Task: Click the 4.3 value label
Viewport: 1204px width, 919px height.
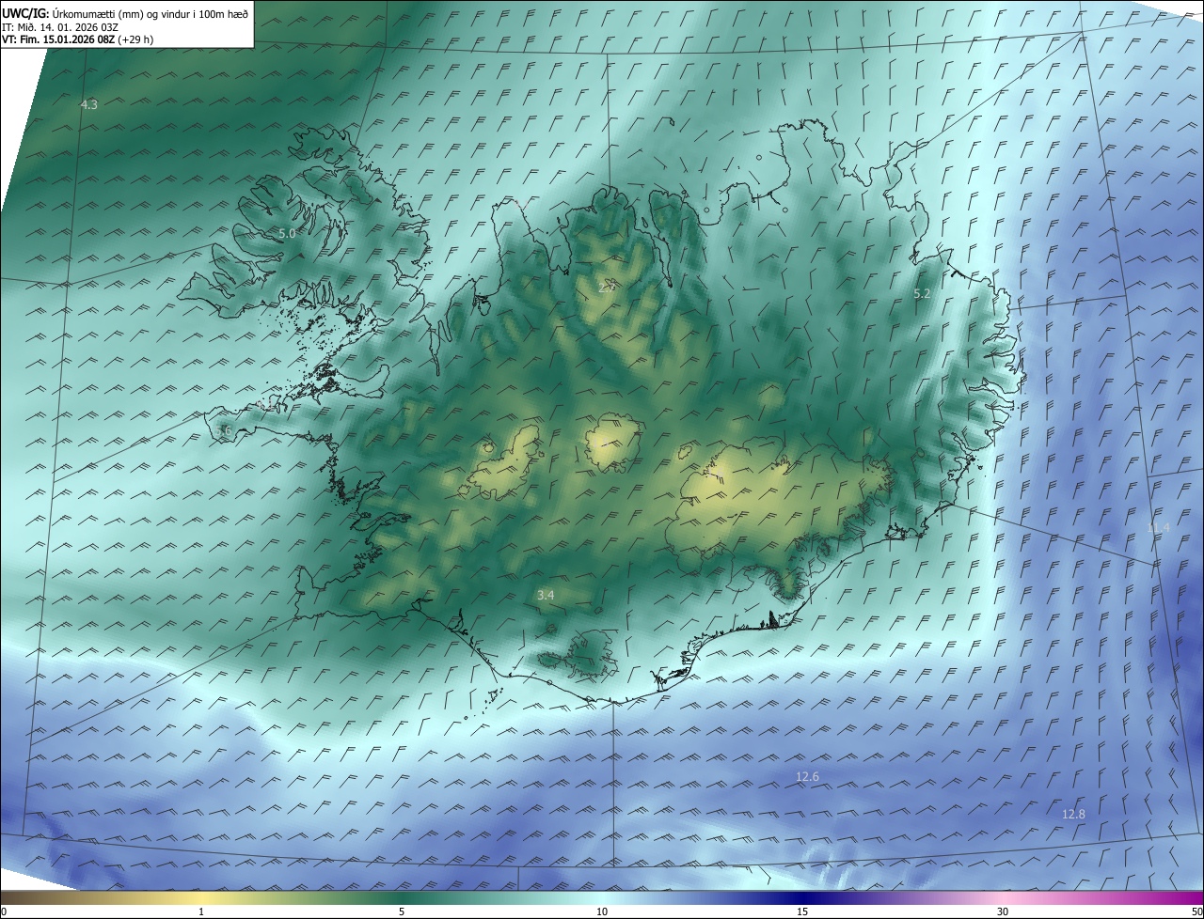Action: pos(89,105)
